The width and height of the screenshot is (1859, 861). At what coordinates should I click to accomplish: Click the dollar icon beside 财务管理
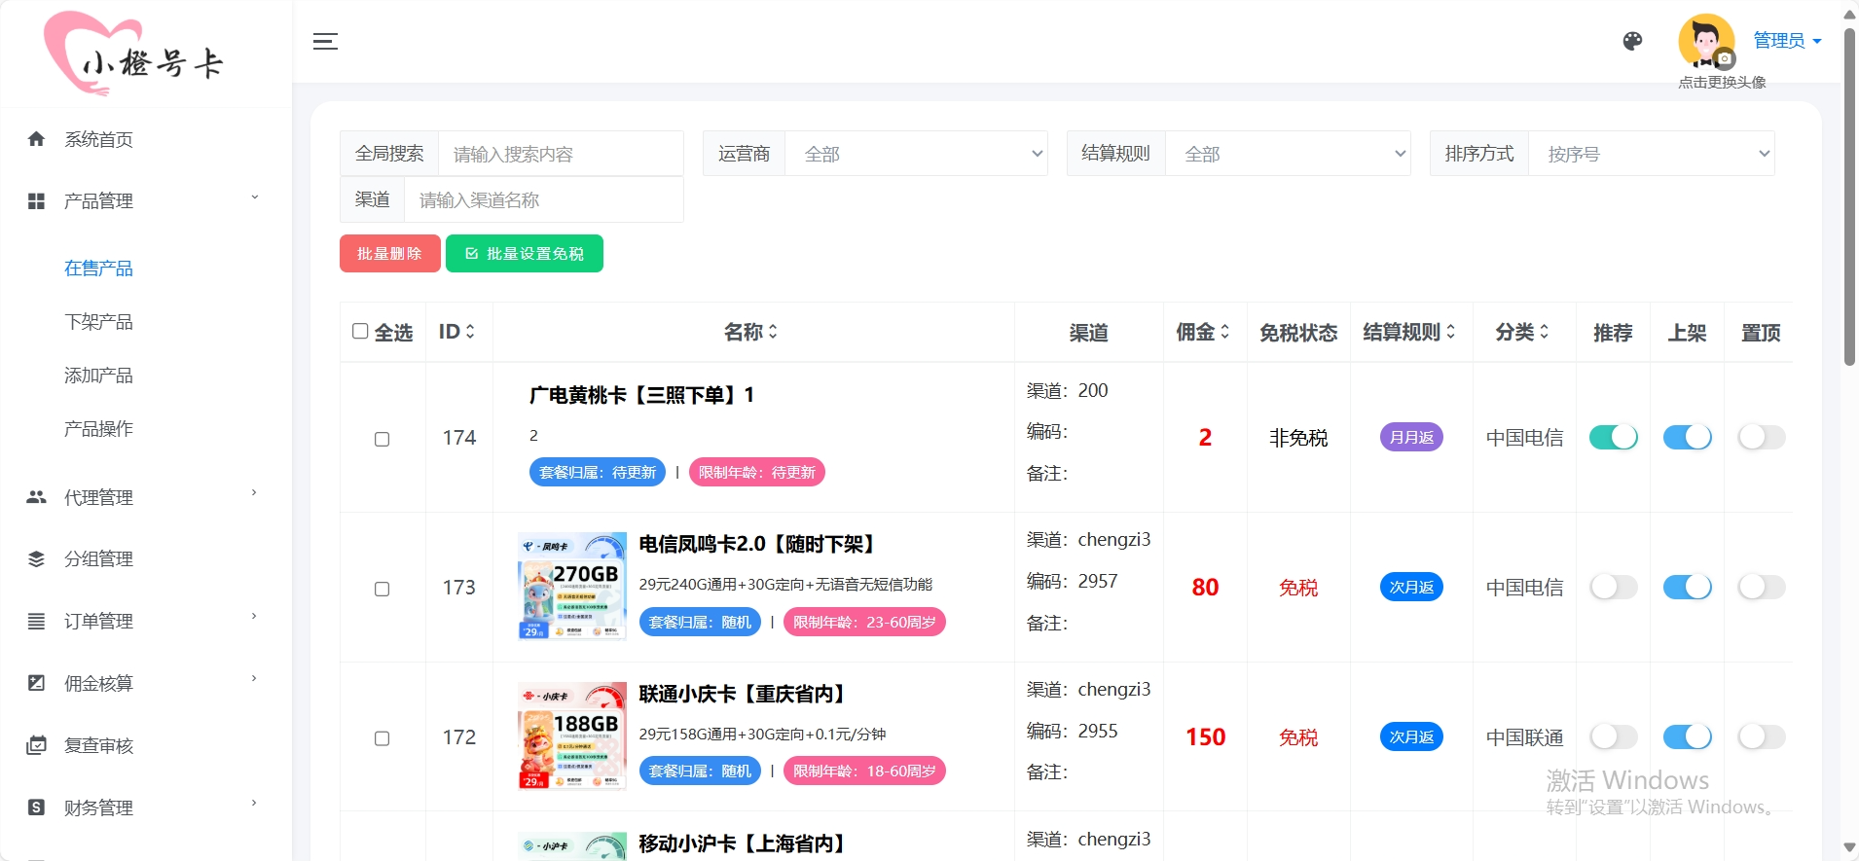click(36, 807)
